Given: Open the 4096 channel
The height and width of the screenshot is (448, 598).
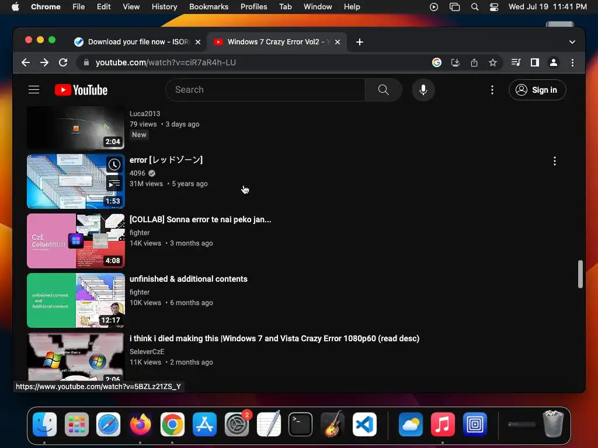Looking at the screenshot, I should point(137,173).
